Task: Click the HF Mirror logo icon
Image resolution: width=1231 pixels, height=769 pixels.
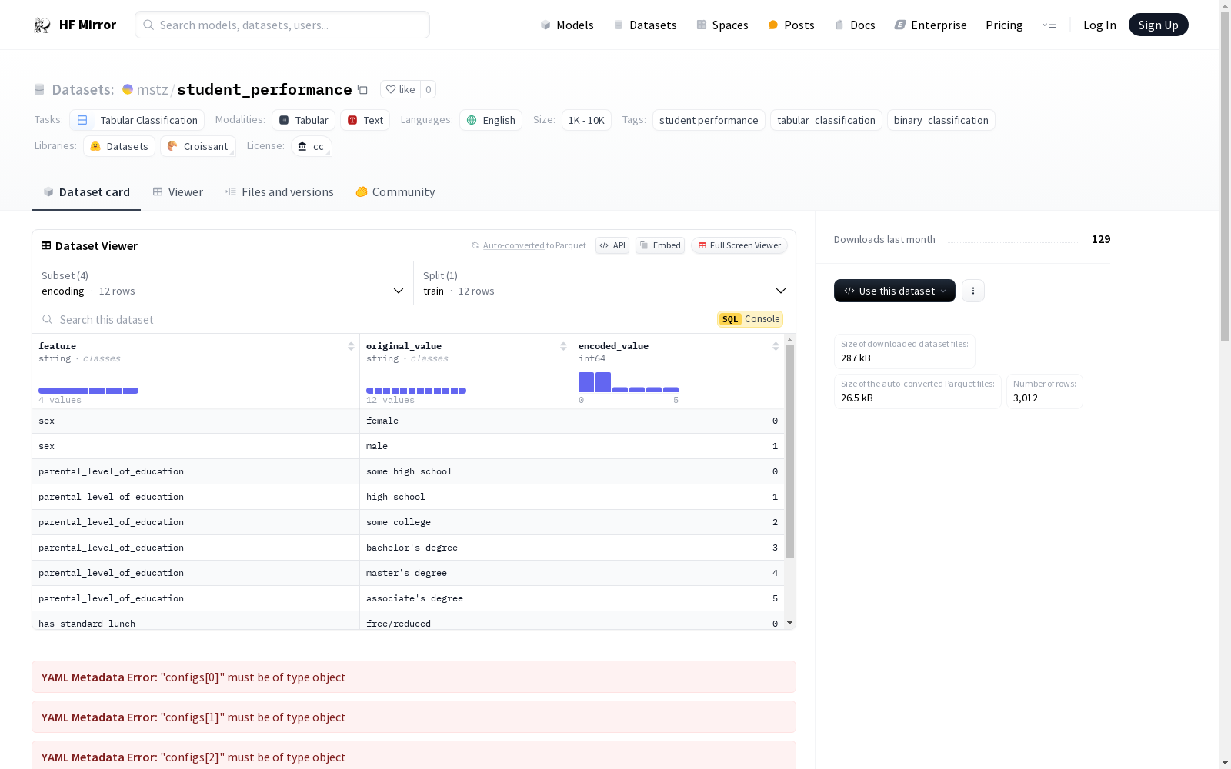Action: tap(42, 25)
